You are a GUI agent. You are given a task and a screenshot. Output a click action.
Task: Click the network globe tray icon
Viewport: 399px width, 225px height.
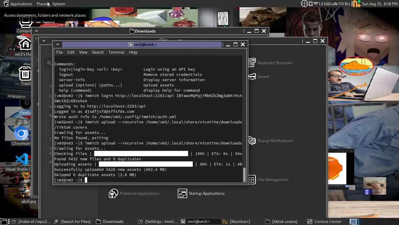point(304,4)
